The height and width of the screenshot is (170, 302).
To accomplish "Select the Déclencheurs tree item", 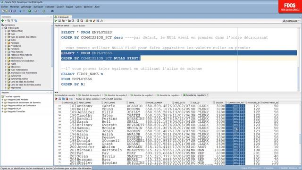I will point(17,58).
